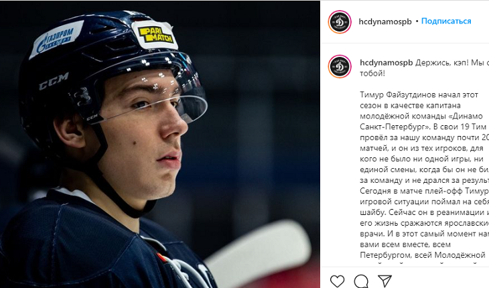Click the player's dark blue jersey

(94, 246)
